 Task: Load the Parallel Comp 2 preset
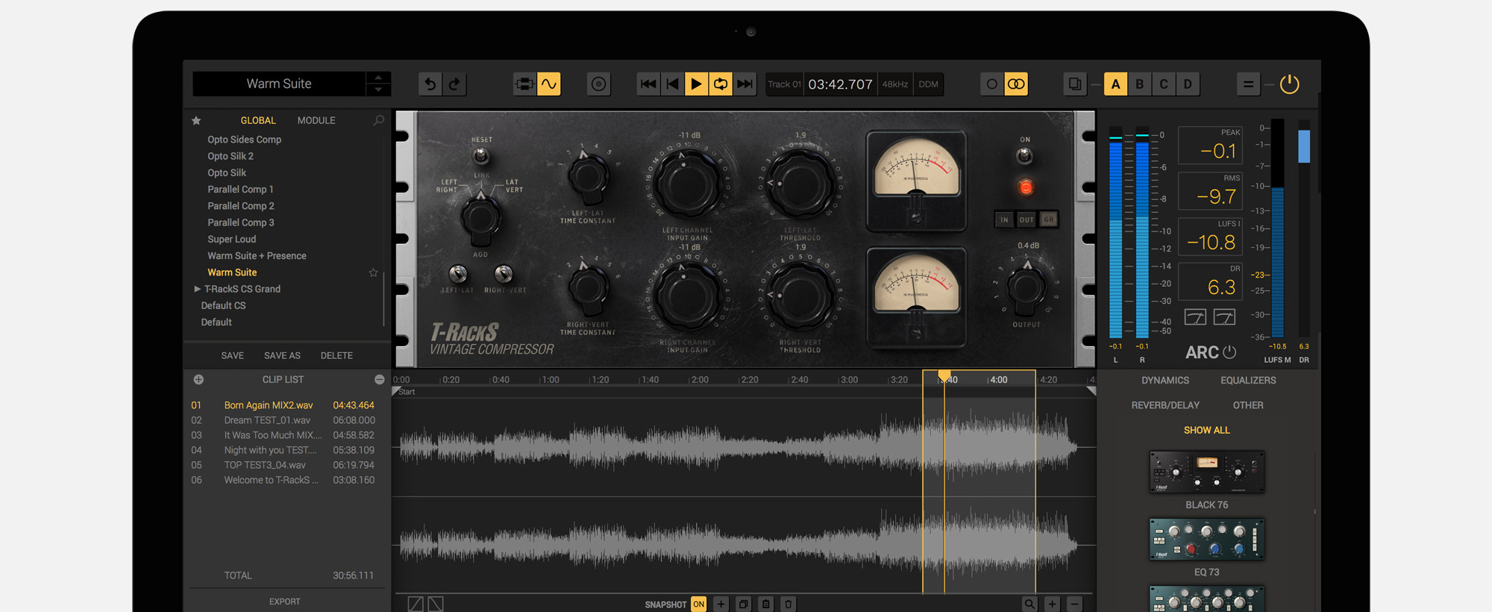point(240,206)
